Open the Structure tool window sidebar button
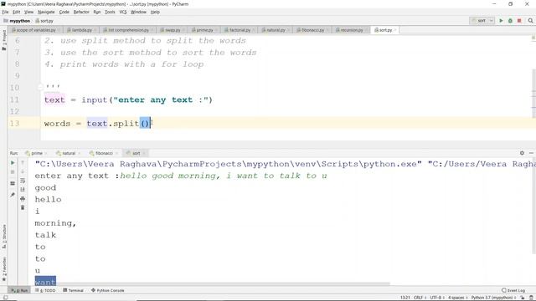The width and height of the screenshot is (536, 301). pos(3,236)
